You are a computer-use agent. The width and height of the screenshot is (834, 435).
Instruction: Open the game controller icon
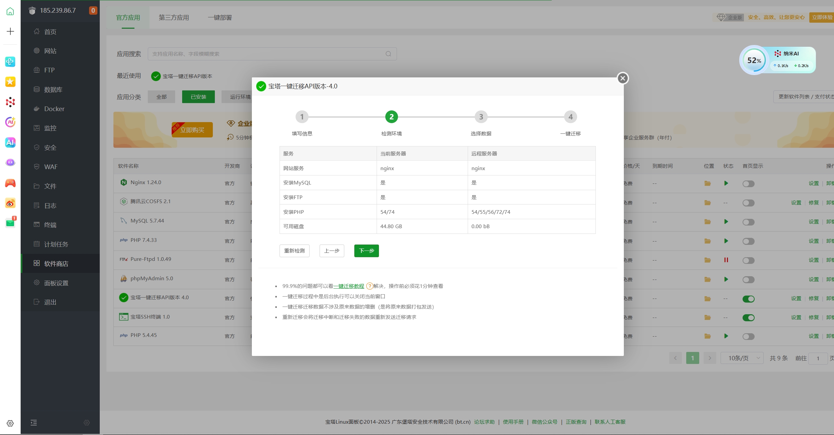10,183
